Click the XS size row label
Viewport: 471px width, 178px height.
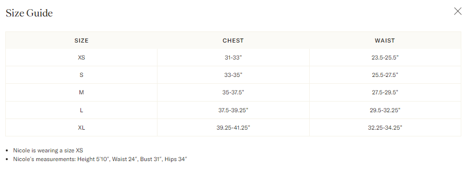point(81,58)
